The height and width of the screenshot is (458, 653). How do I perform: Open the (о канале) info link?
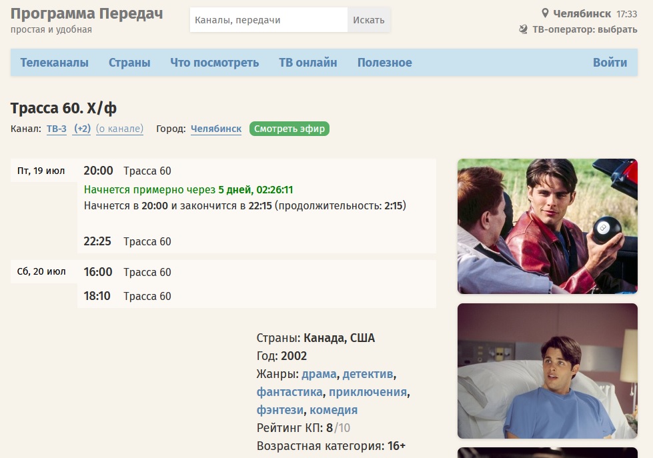(x=119, y=129)
